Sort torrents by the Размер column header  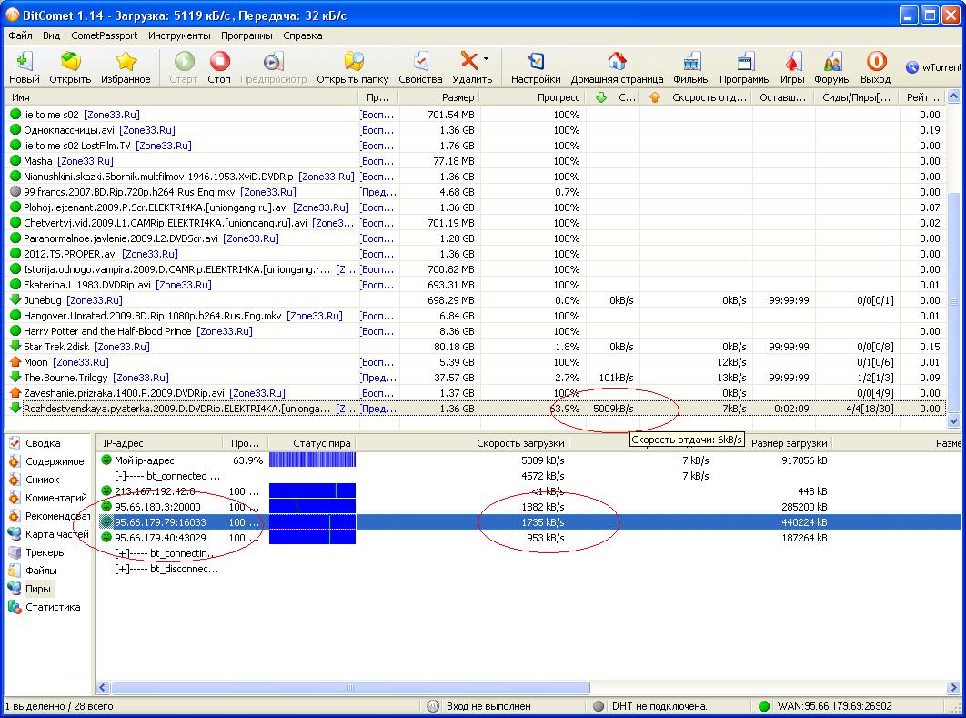click(438, 97)
